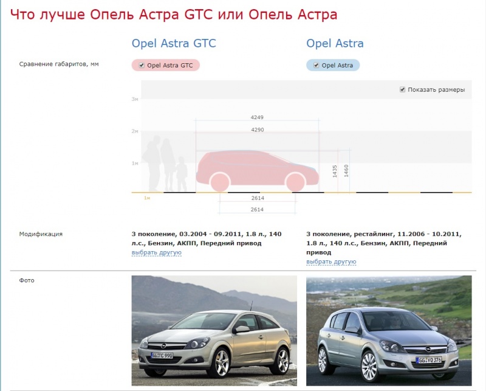The width and height of the screenshot is (486, 391).
Task: Click the 1435 height dimension label
Action: 335,171
